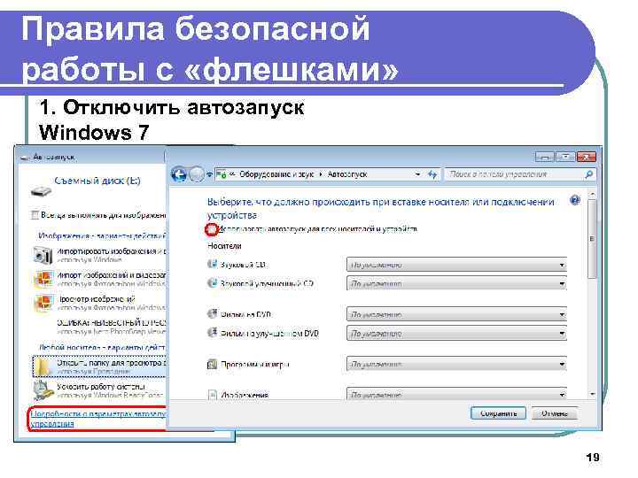Click the 'Фильм на DVD' icon
The image size is (638, 478).
click(212, 313)
